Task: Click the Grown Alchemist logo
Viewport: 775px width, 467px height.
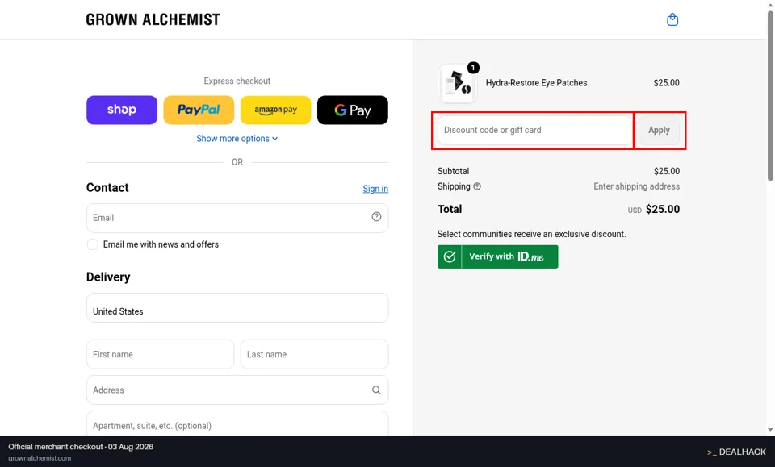Action: 153,19
